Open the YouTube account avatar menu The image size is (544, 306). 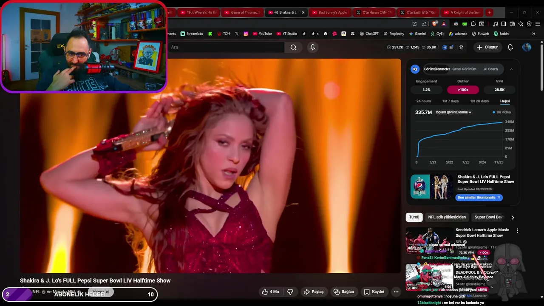click(527, 47)
